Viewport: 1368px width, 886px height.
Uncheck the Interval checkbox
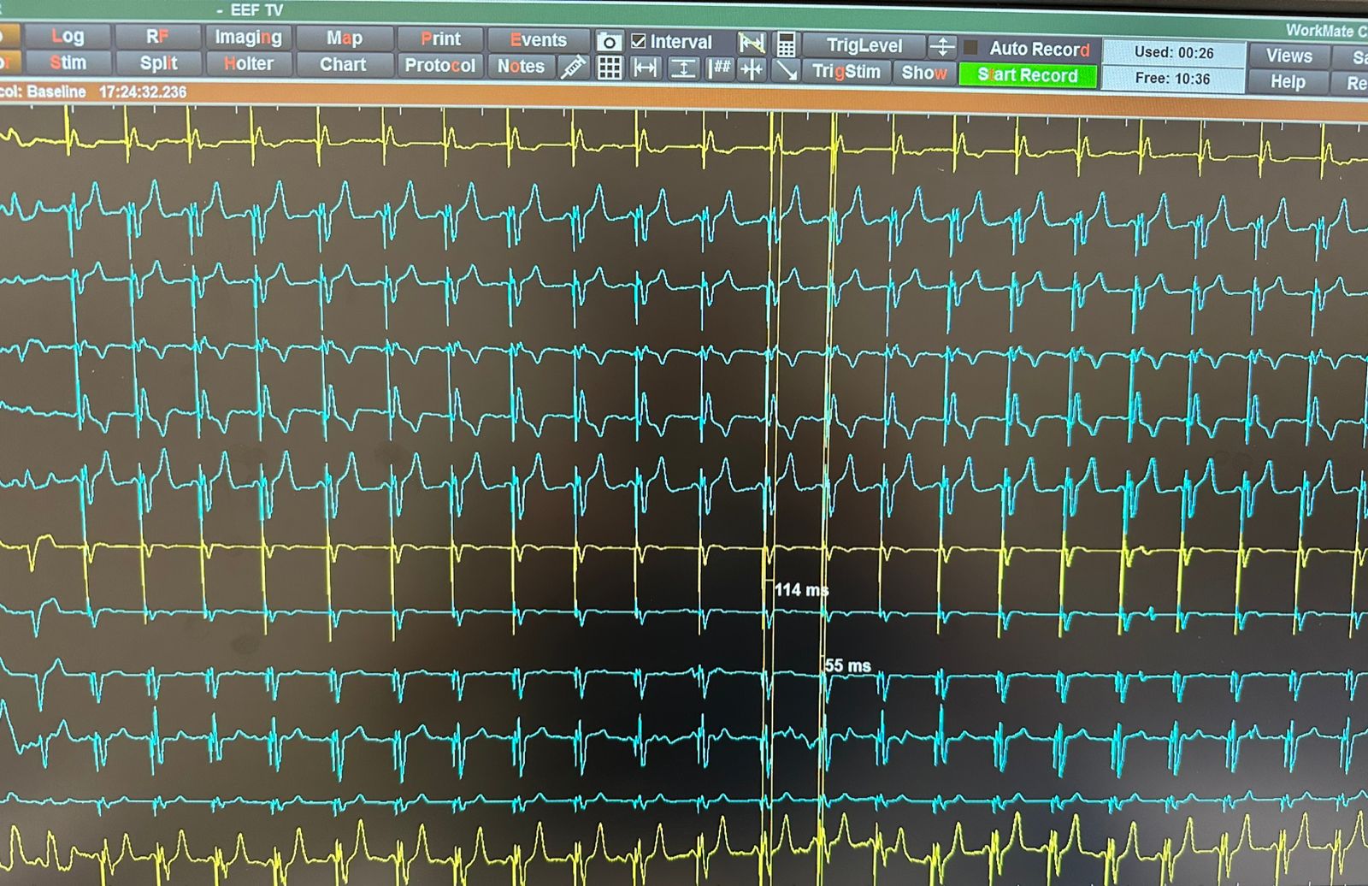(x=639, y=41)
